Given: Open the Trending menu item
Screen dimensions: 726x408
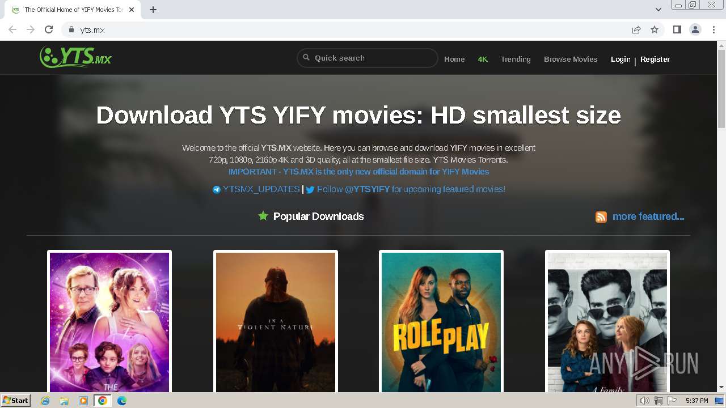Looking at the screenshot, I should click(516, 59).
